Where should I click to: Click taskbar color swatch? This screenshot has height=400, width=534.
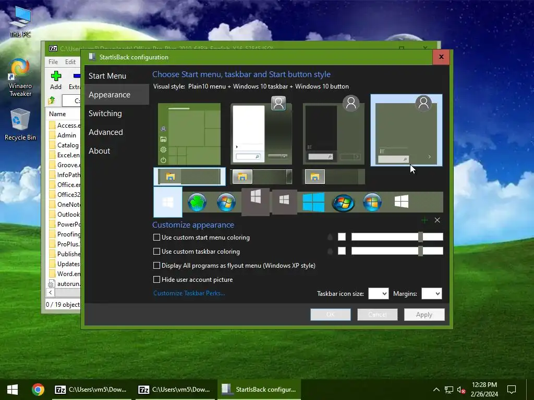tap(342, 251)
